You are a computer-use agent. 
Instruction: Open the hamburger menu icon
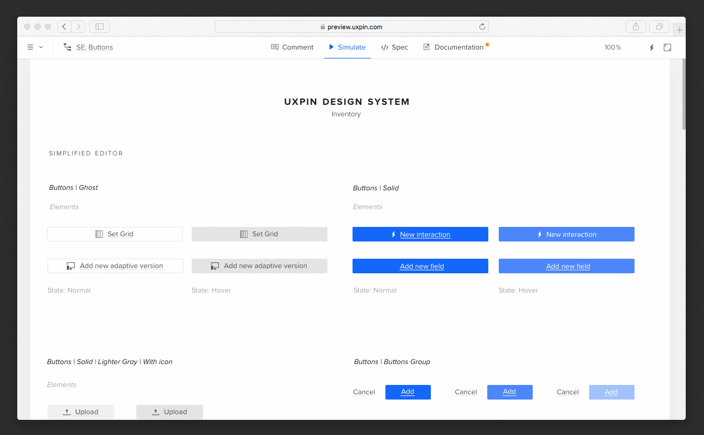coord(30,47)
